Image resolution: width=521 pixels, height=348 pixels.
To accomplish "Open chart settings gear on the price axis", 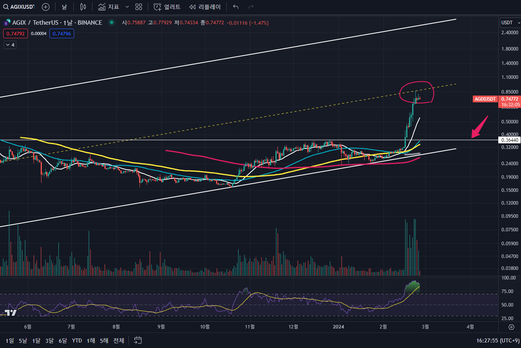I will pyautogui.click(x=511, y=327).
